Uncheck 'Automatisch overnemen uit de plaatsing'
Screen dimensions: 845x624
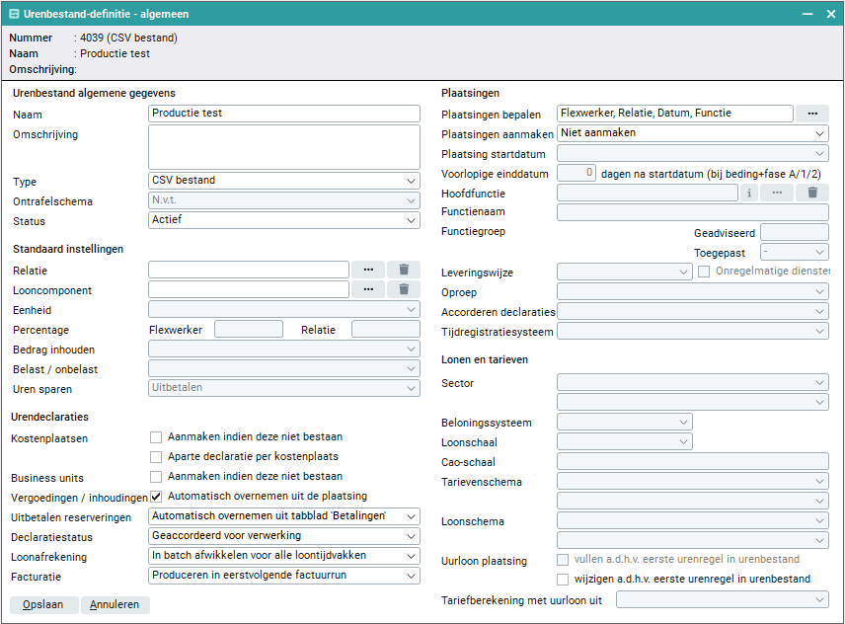(x=156, y=497)
